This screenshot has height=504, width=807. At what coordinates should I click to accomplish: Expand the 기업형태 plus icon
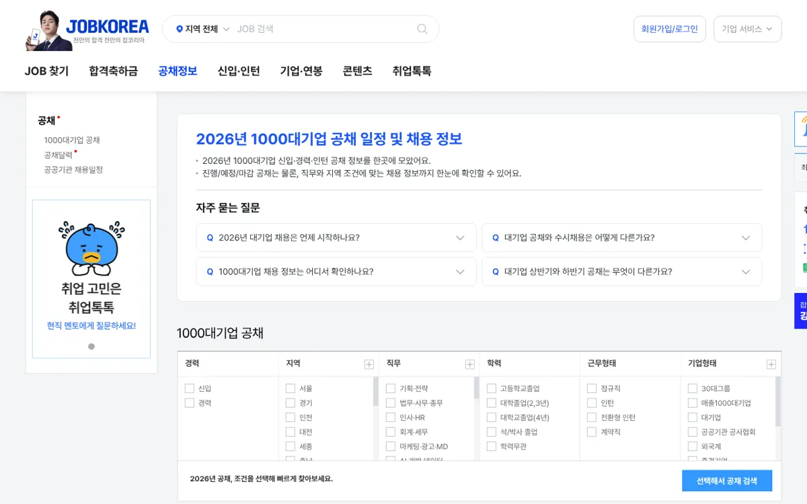[771, 364]
